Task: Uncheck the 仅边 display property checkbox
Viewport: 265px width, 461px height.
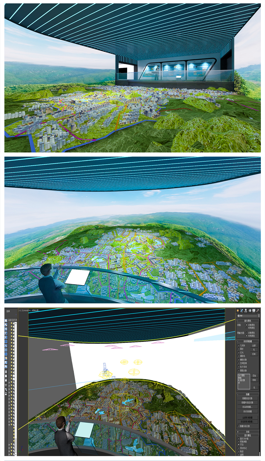Action: coord(239,444)
